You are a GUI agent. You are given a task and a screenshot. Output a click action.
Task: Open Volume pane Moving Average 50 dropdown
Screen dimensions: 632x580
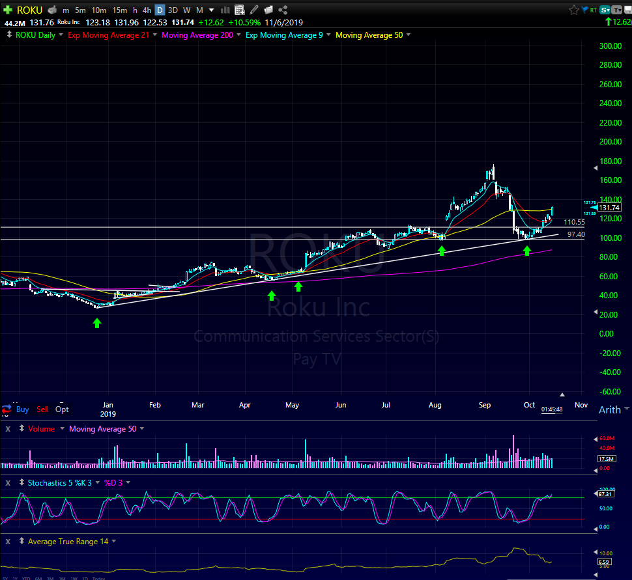coord(142,428)
